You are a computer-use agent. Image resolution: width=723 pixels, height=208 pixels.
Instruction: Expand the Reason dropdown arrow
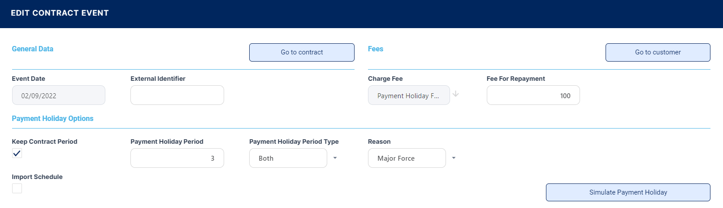(454, 158)
